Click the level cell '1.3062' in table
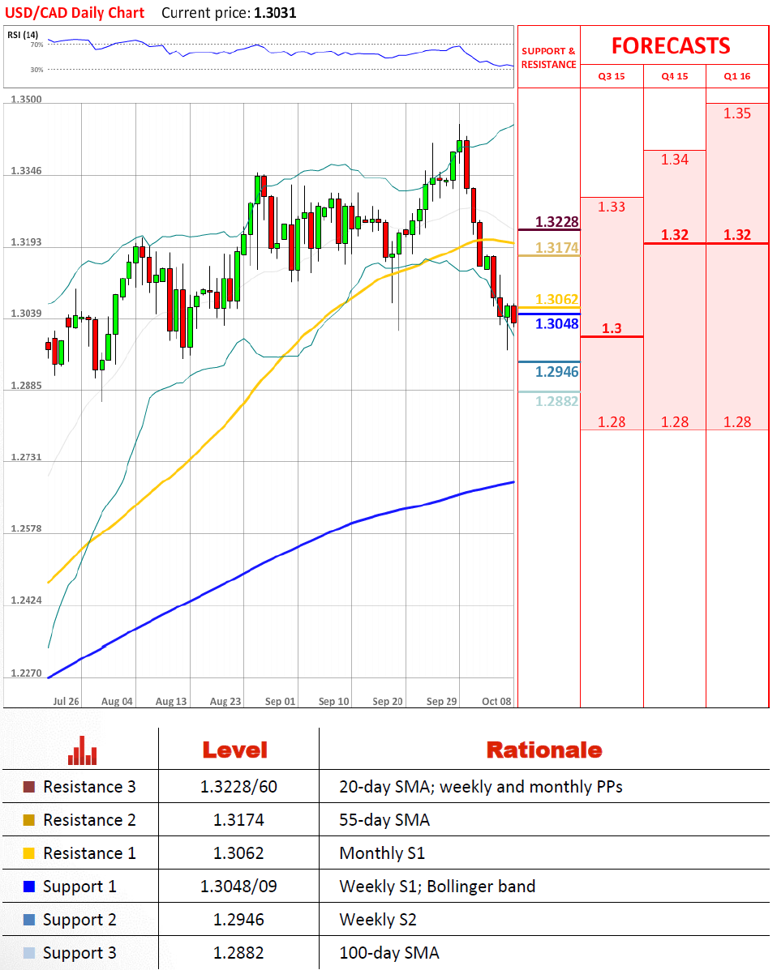Screen dimensions: 777x970 [238, 853]
